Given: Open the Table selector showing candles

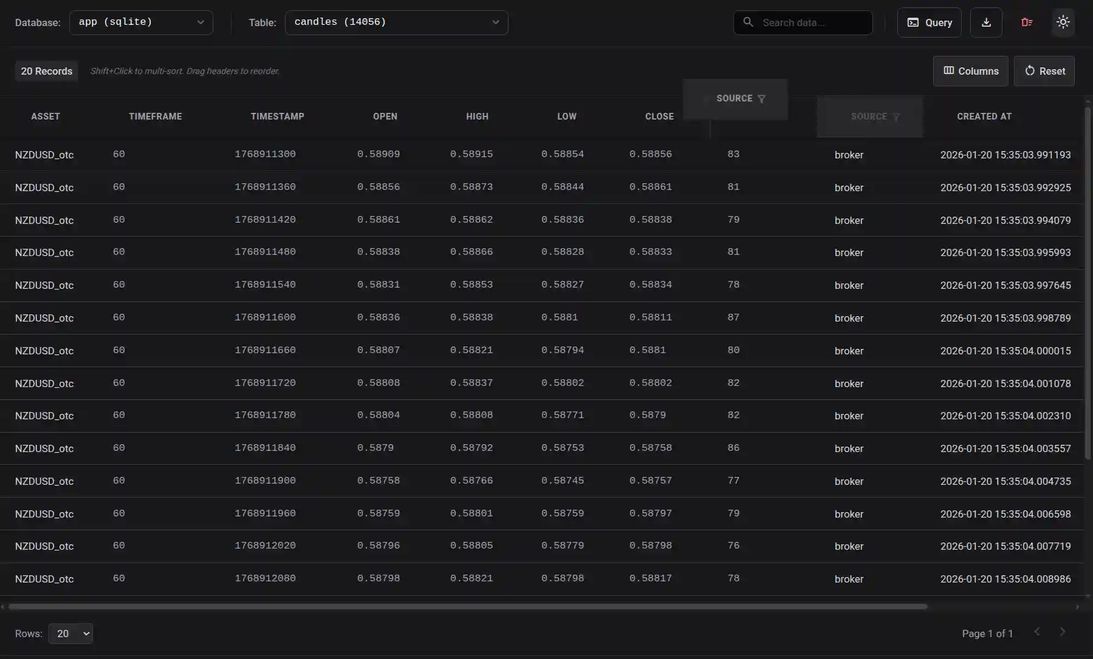Looking at the screenshot, I should (x=396, y=22).
